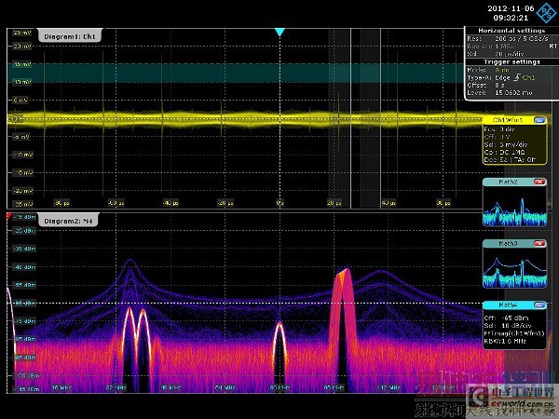The height and width of the screenshot is (419, 559).
Task: Click the Math3 title bar
Action: coord(514,243)
